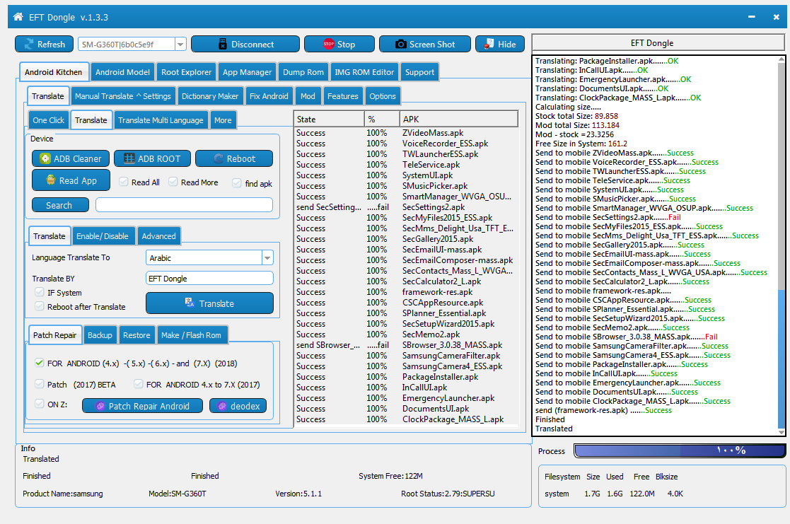
Task: Open the Fix Android tab
Action: pos(269,96)
